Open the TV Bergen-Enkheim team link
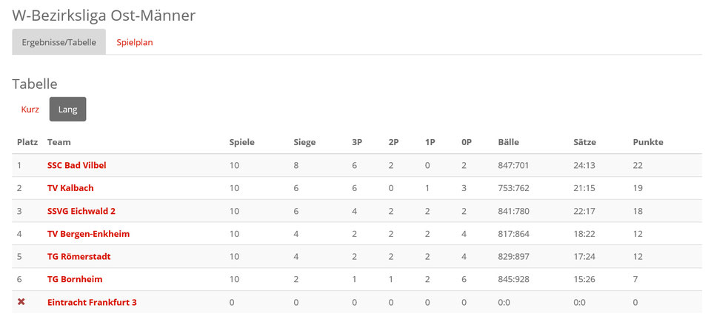711x322 pixels. coord(88,234)
